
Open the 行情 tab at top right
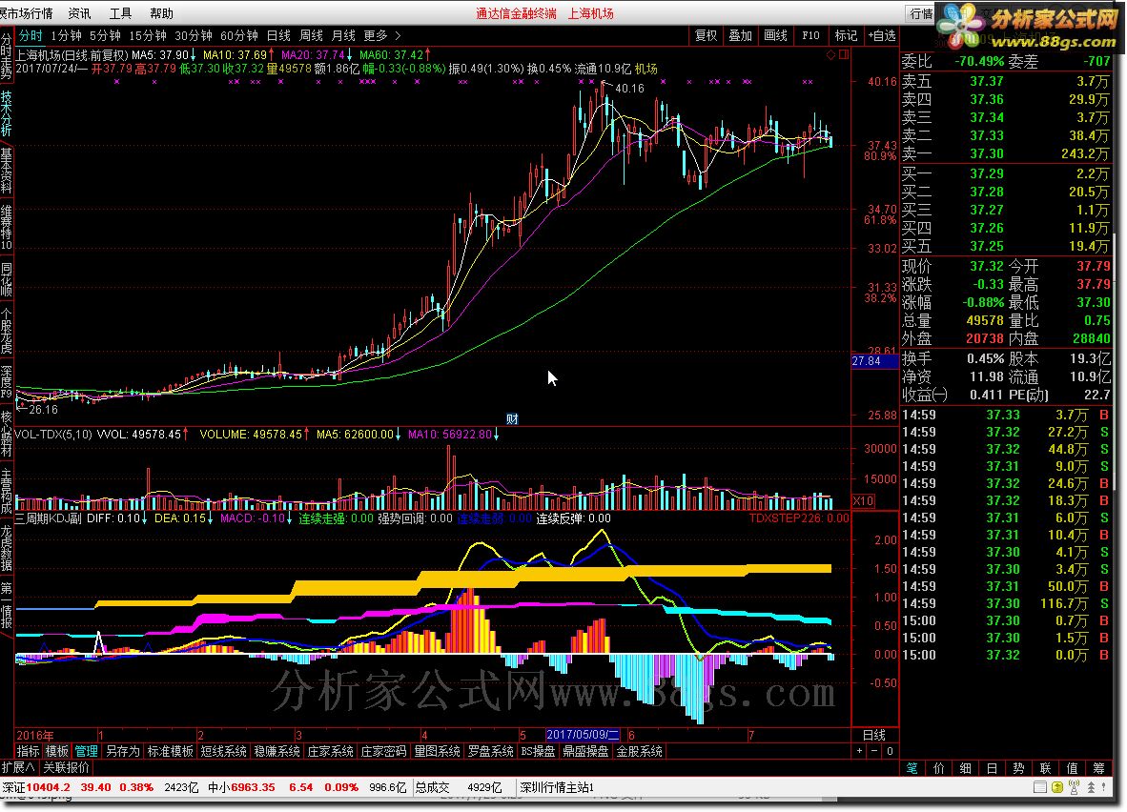tap(921, 13)
